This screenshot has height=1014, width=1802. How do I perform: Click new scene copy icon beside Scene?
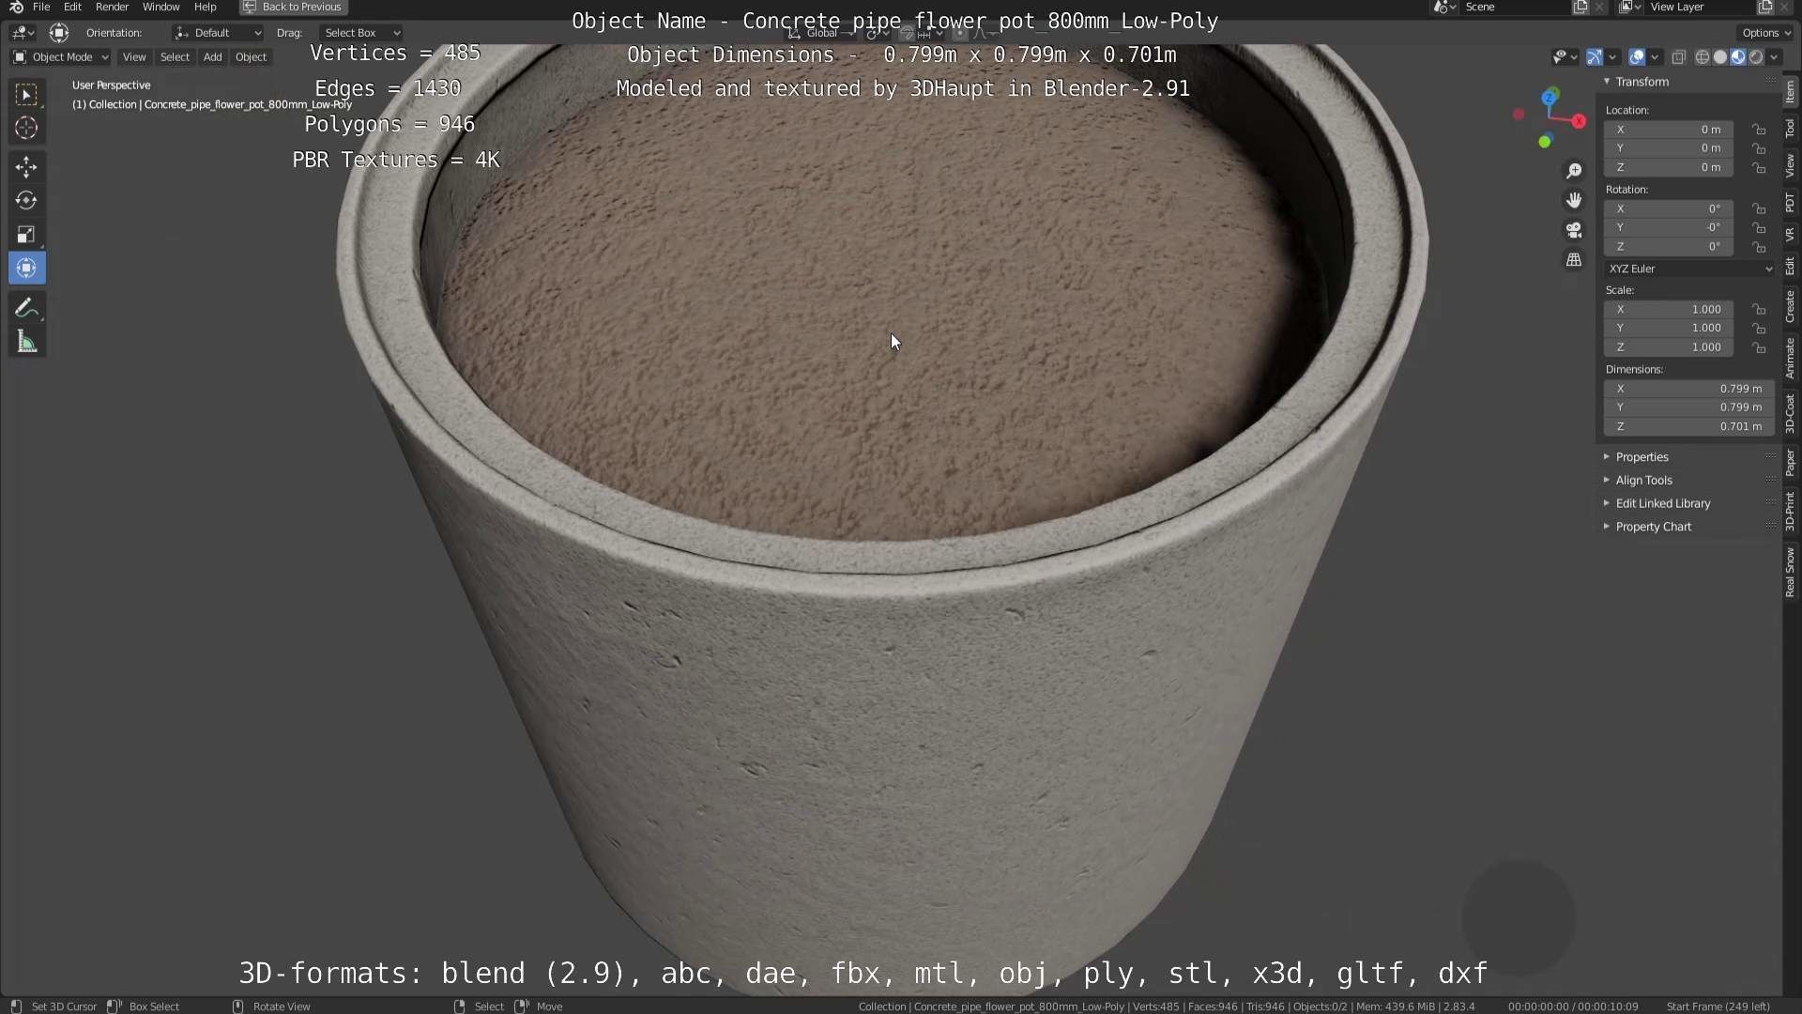coord(1581,7)
